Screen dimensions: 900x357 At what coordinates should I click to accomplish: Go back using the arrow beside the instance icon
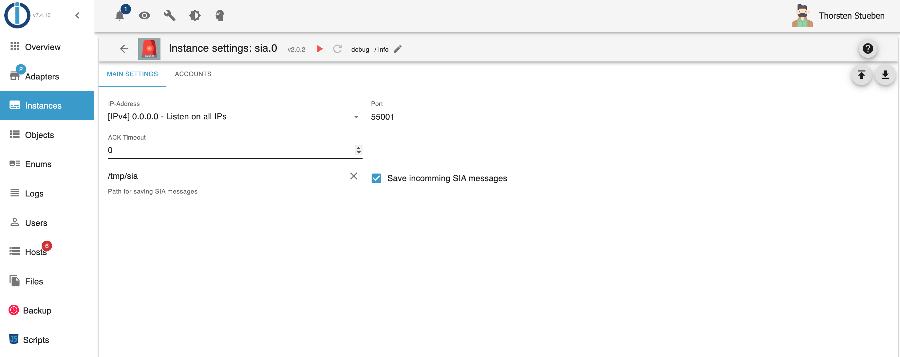[124, 49]
